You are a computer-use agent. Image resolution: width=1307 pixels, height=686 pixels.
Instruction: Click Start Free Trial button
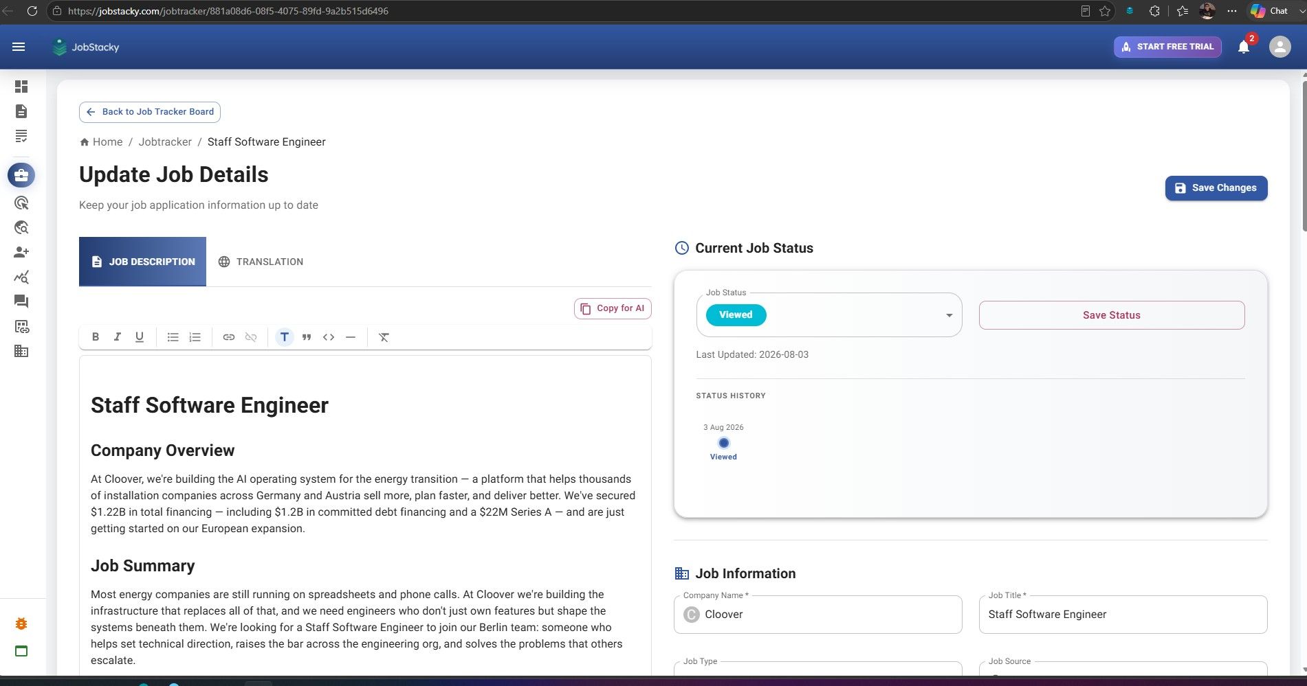click(x=1167, y=47)
